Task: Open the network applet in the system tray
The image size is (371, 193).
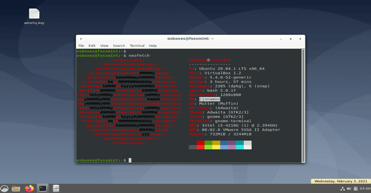Action: coord(342,188)
